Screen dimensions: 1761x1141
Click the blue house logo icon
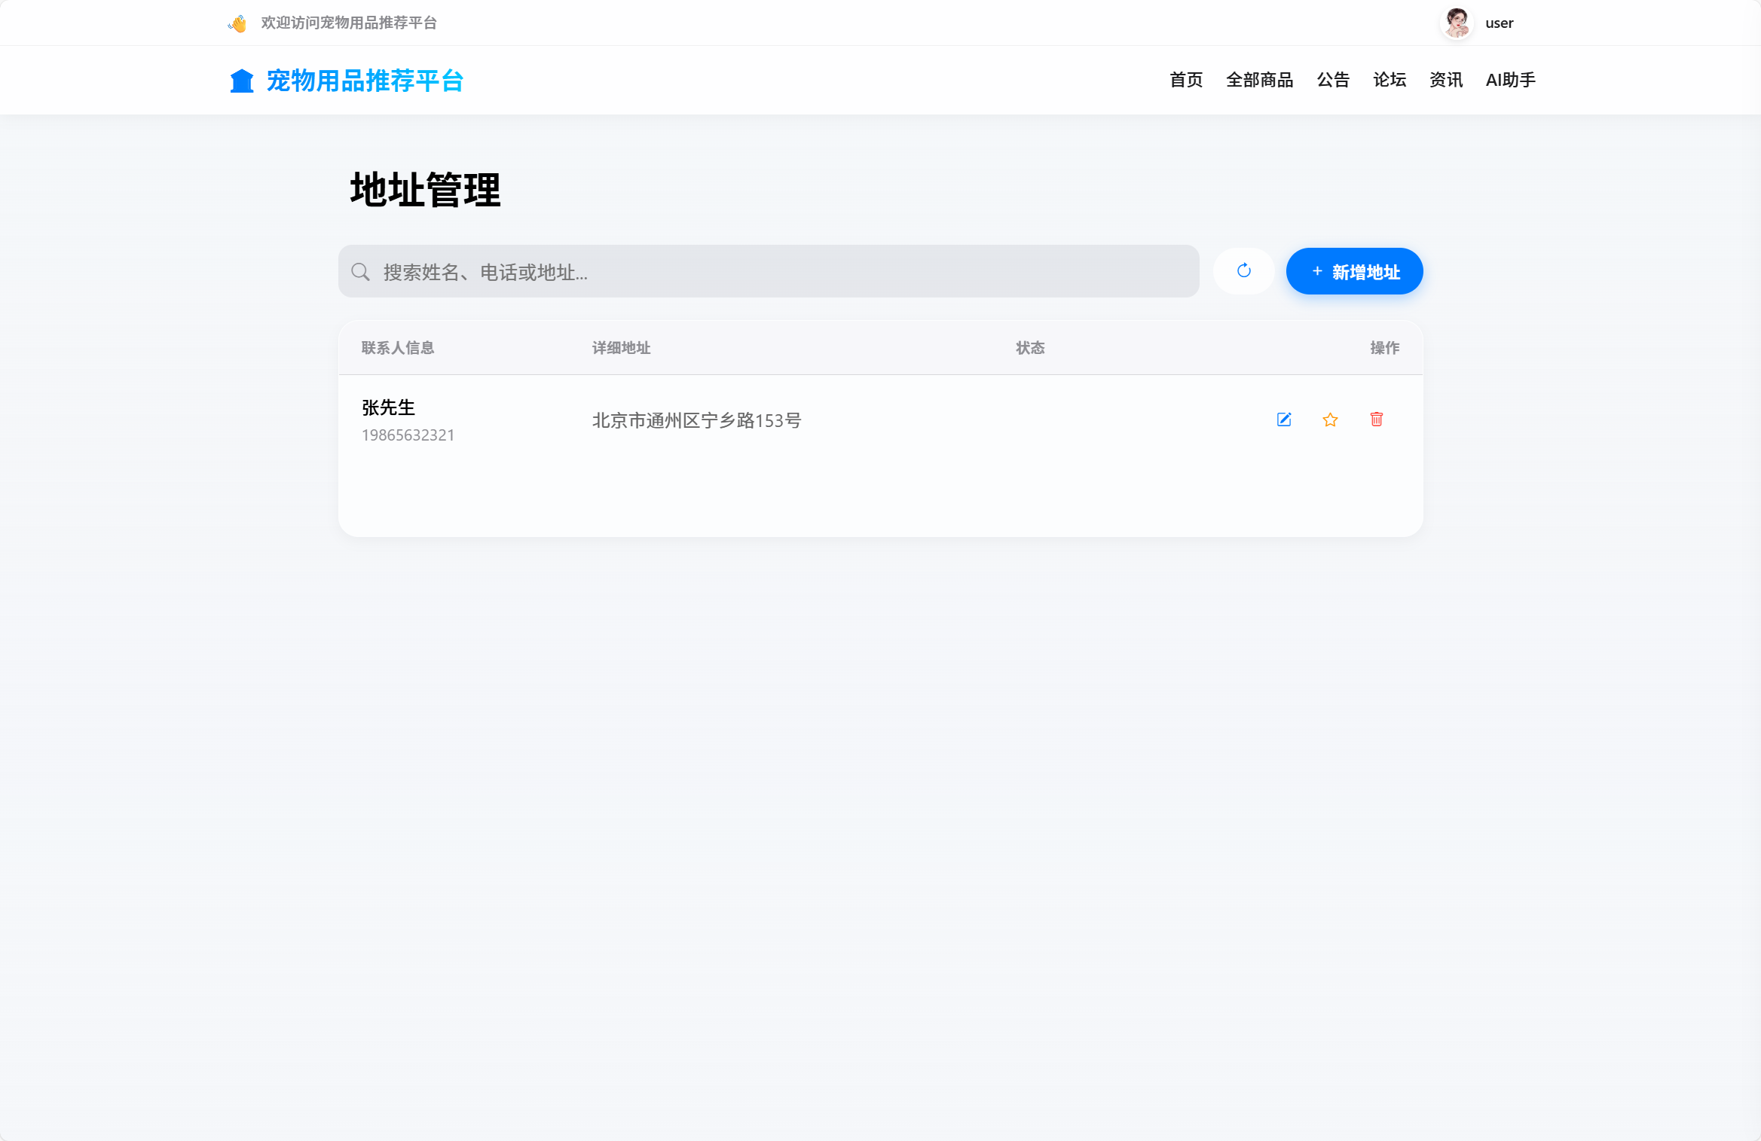pyautogui.click(x=240, y=80)
